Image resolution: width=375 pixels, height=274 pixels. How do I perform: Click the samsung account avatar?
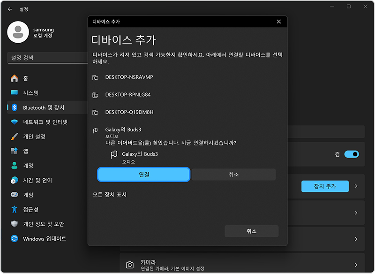point(18,32)
